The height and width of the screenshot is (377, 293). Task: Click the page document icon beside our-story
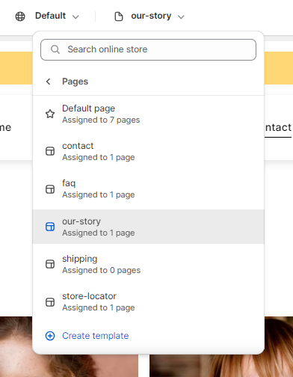point(119,16)
